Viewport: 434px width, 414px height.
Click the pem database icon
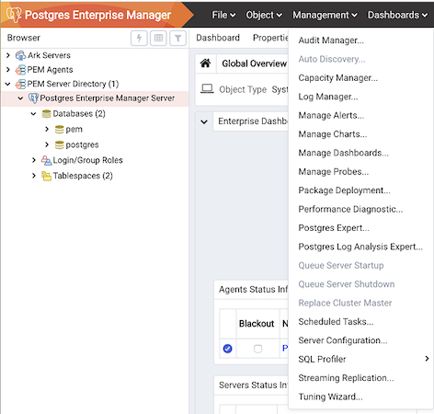60,130
